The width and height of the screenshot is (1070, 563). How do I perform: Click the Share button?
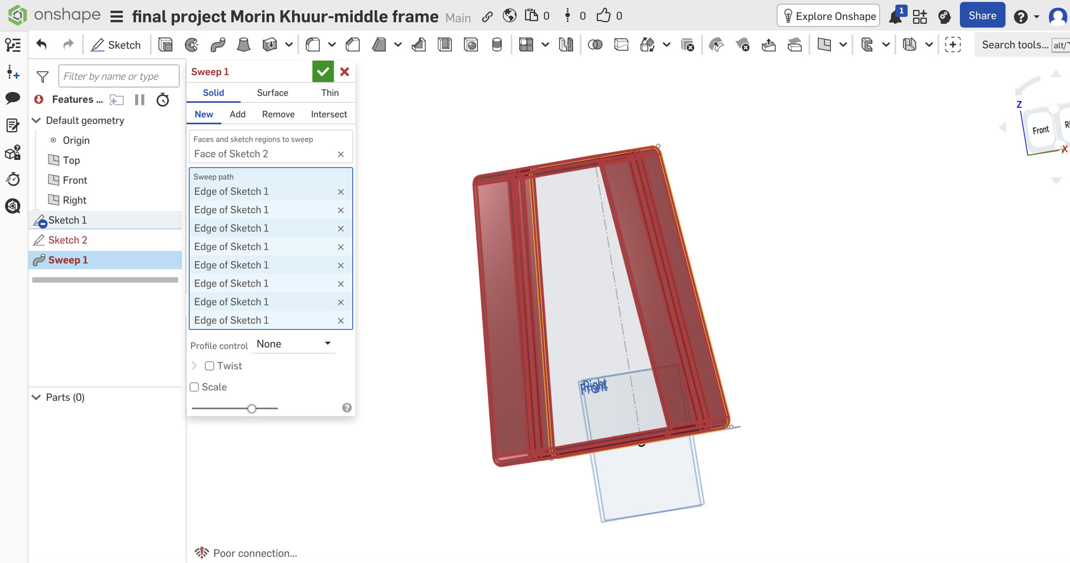[x=982, y=16]
